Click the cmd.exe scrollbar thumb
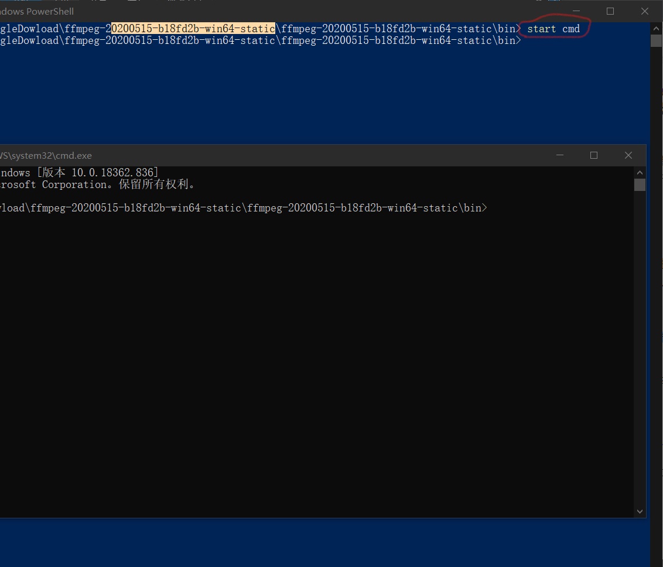 coord(640,184)
